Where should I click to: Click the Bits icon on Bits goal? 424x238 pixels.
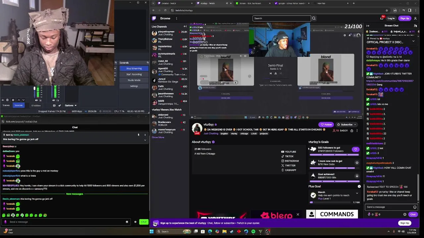[357, 176]
